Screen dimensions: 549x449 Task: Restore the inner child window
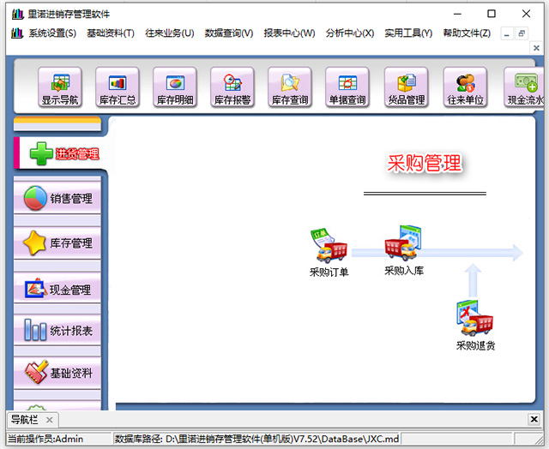522,33
